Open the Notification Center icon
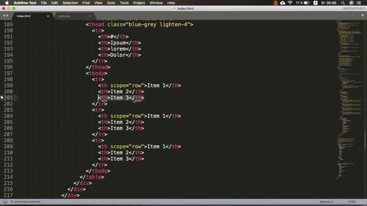 (359, 3)
